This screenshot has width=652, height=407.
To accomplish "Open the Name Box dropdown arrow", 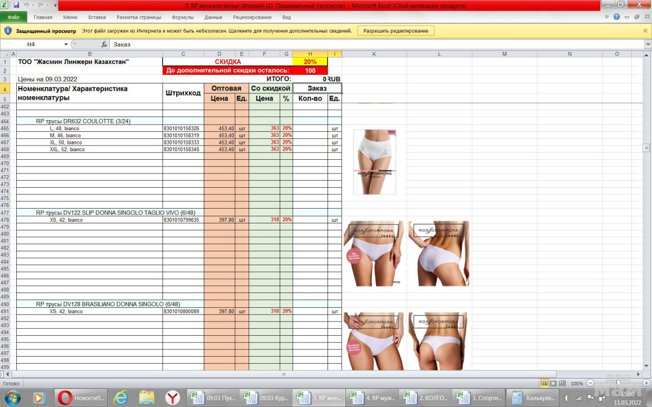I will coord(66,45).
